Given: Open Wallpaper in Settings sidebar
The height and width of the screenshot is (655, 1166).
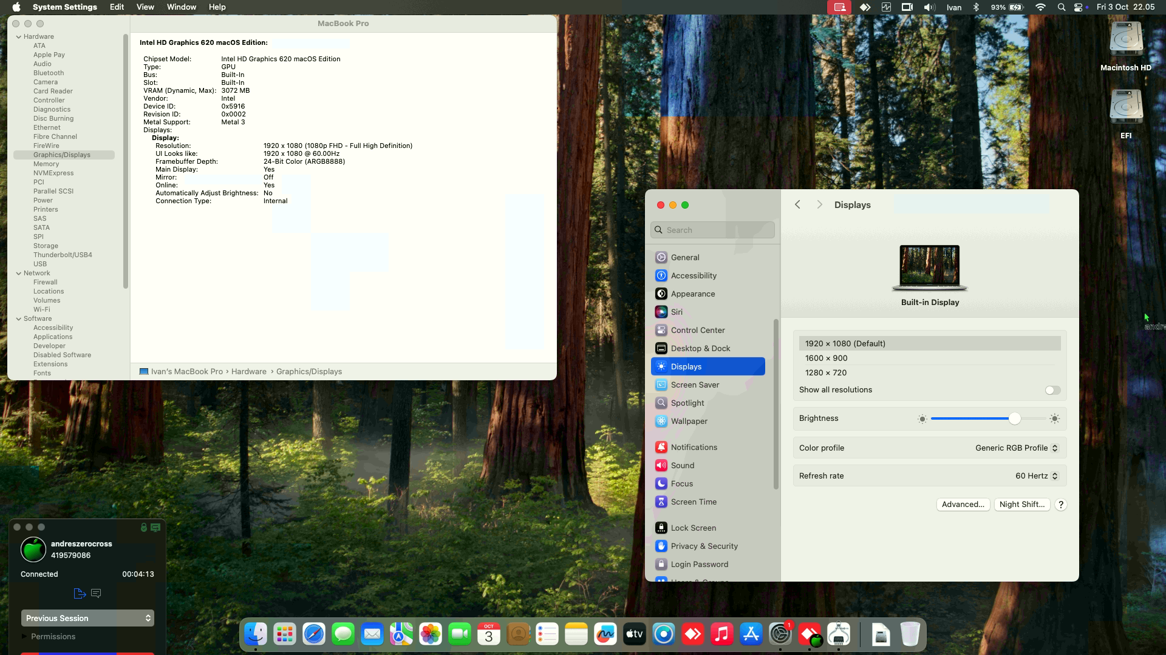Looking at the screenshot, I should (x=708, y=422).
